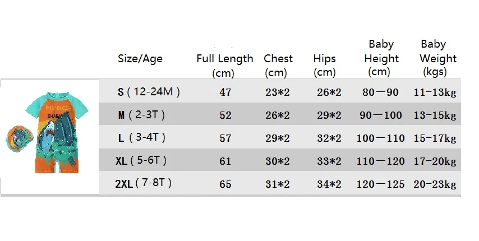Click the chest value 26*2
This screenshot has width=479, height=241.
pos(278,115)
